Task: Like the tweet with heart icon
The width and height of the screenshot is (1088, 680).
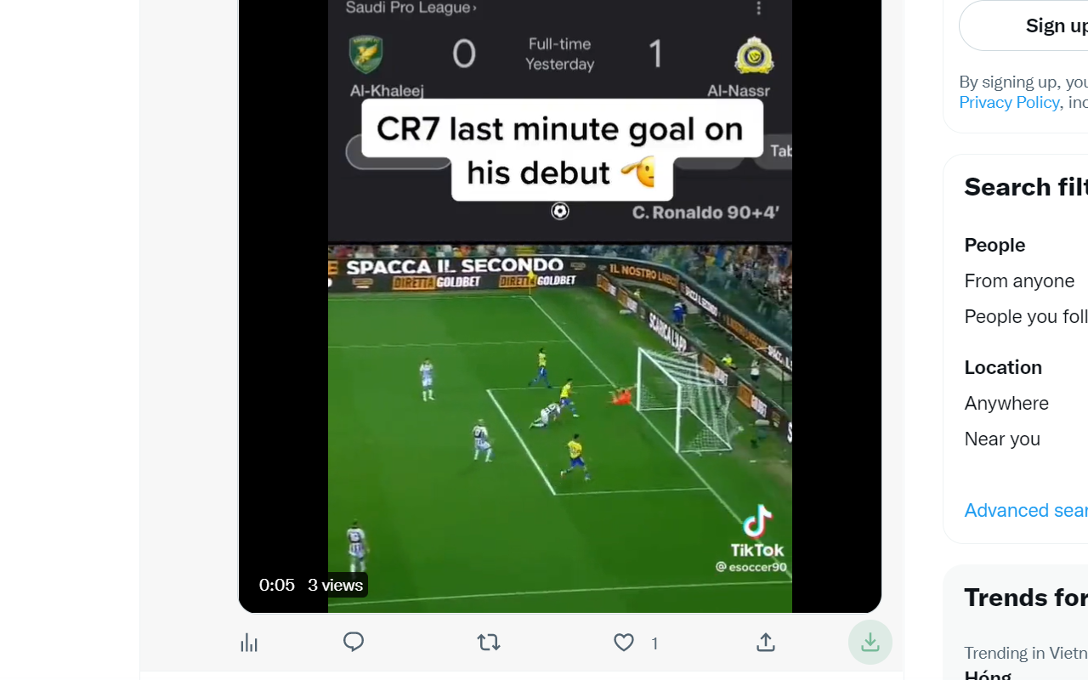Action: pyautogui.click(x=624, y=643)
